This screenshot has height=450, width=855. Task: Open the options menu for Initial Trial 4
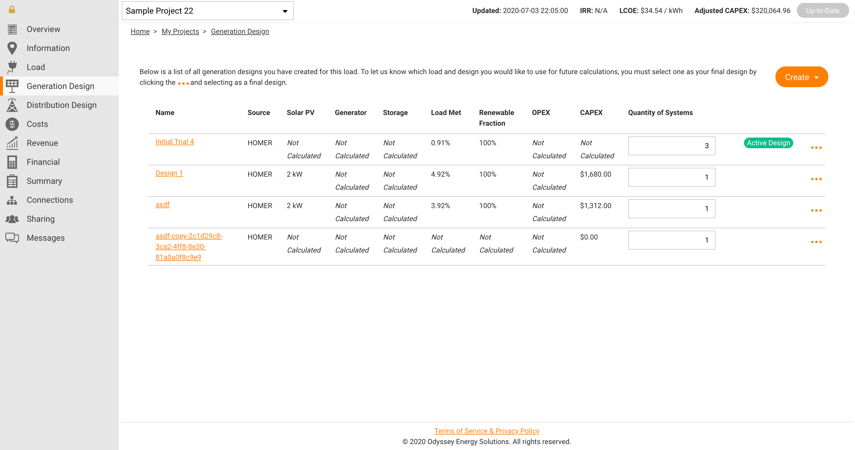[x=816, y=147]
